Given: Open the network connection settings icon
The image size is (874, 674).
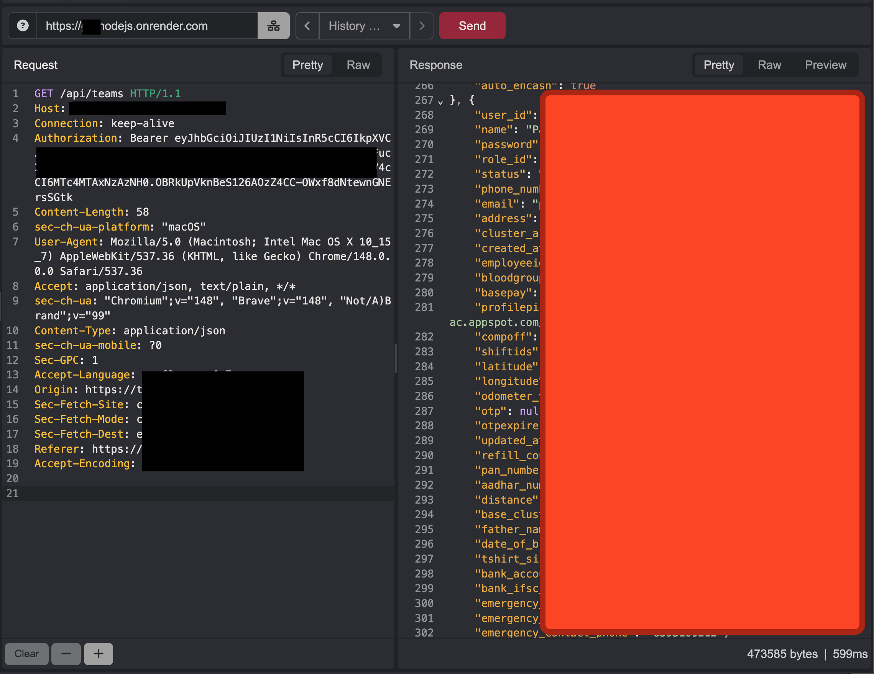Looking at the screenshot, I should pos(273,26).
